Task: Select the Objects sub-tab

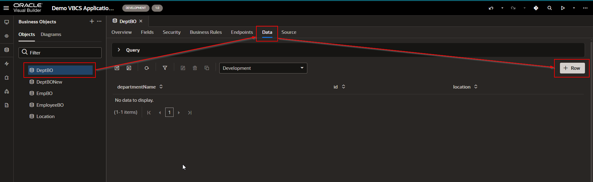Action: pos(27,34)
